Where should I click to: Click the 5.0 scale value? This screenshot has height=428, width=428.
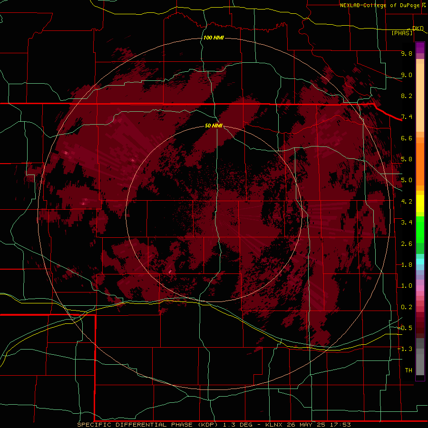pos(407,180)
